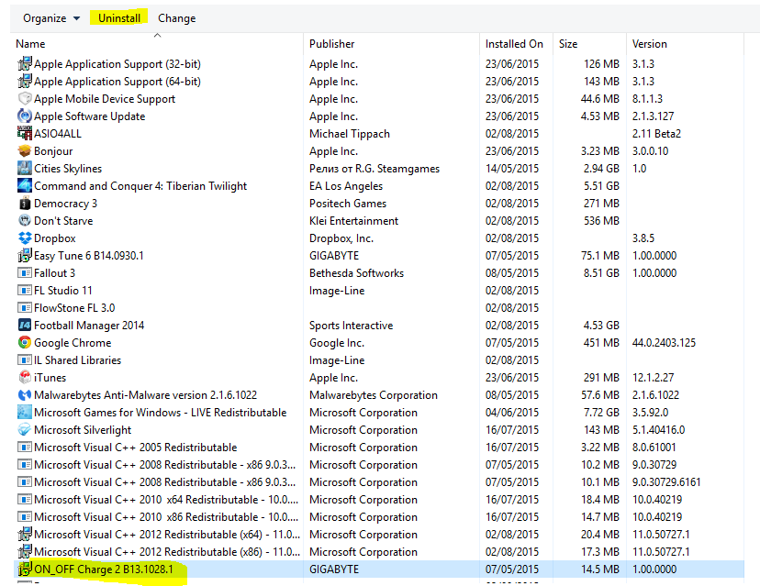Select the Apple Mobile Device Support icon
This screenshot has height=586, width=760.
pyautogui.click(x=25, y=99)
